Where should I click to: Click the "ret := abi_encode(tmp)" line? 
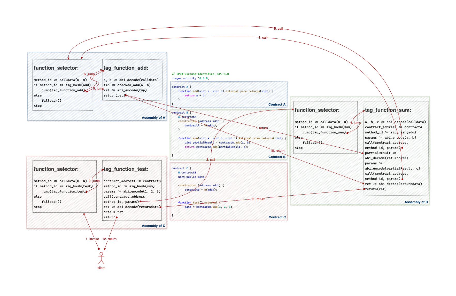coord(125,90)
